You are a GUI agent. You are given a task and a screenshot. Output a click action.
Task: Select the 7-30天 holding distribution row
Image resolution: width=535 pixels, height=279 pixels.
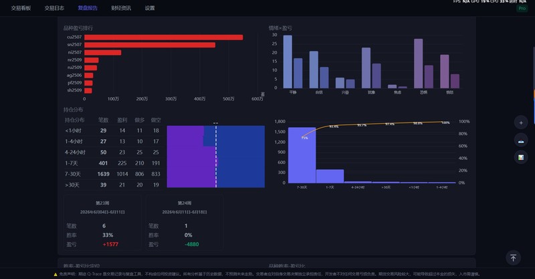[x=112, y=174]
